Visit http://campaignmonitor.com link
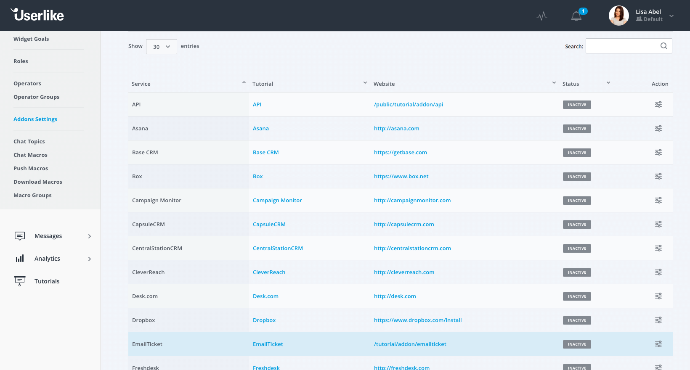Viewport: 690px width, 370px height. point(412,200)
